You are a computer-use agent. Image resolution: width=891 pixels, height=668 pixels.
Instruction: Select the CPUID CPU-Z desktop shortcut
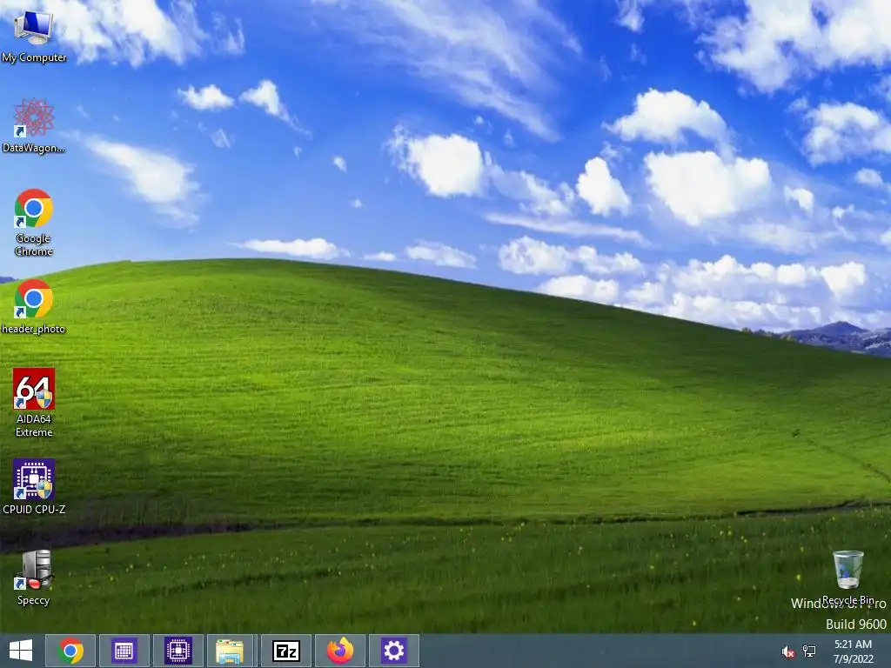pyautogui.click(x=34, y=487)
